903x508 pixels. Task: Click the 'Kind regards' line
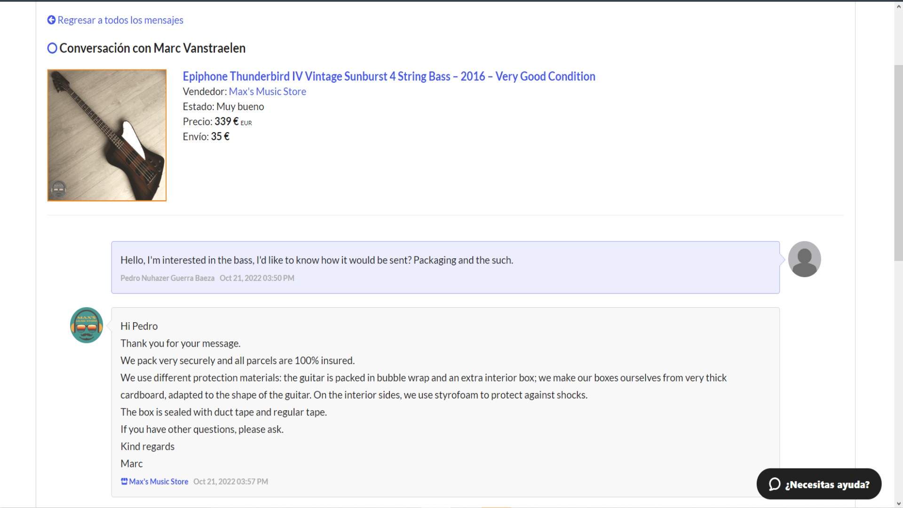click(148, 446)
